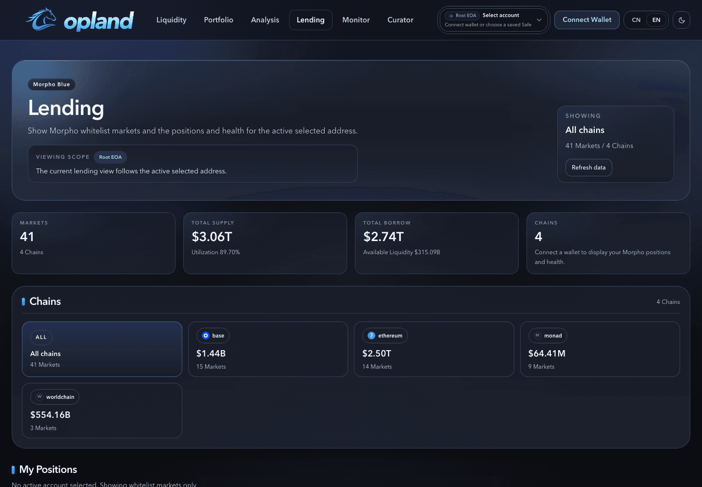Viewport: 702px width, 487px height.
Task: Click the My Positions heading
Action: [48, 469]
